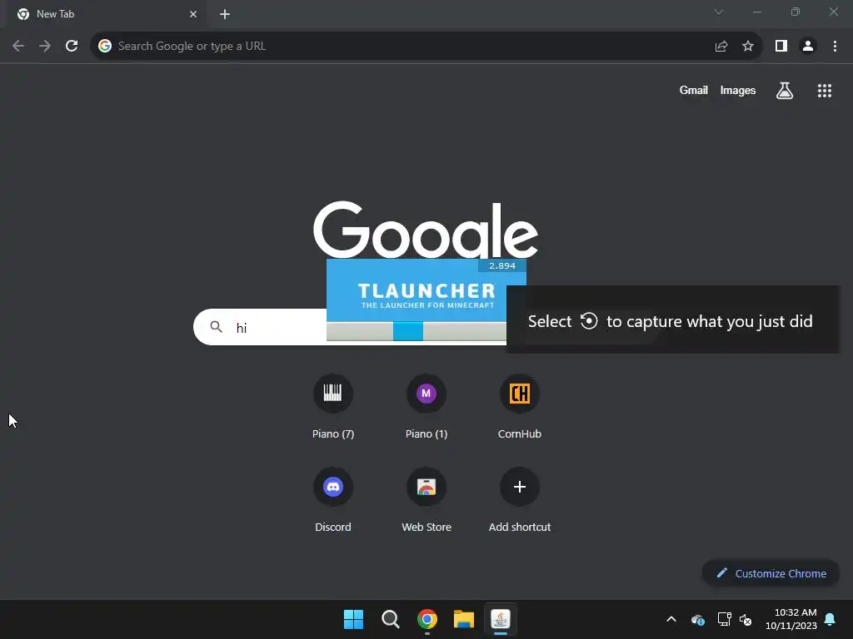853x639 pixels.
Task: Open the Search Labs flask icon
Action: point(785,91)
